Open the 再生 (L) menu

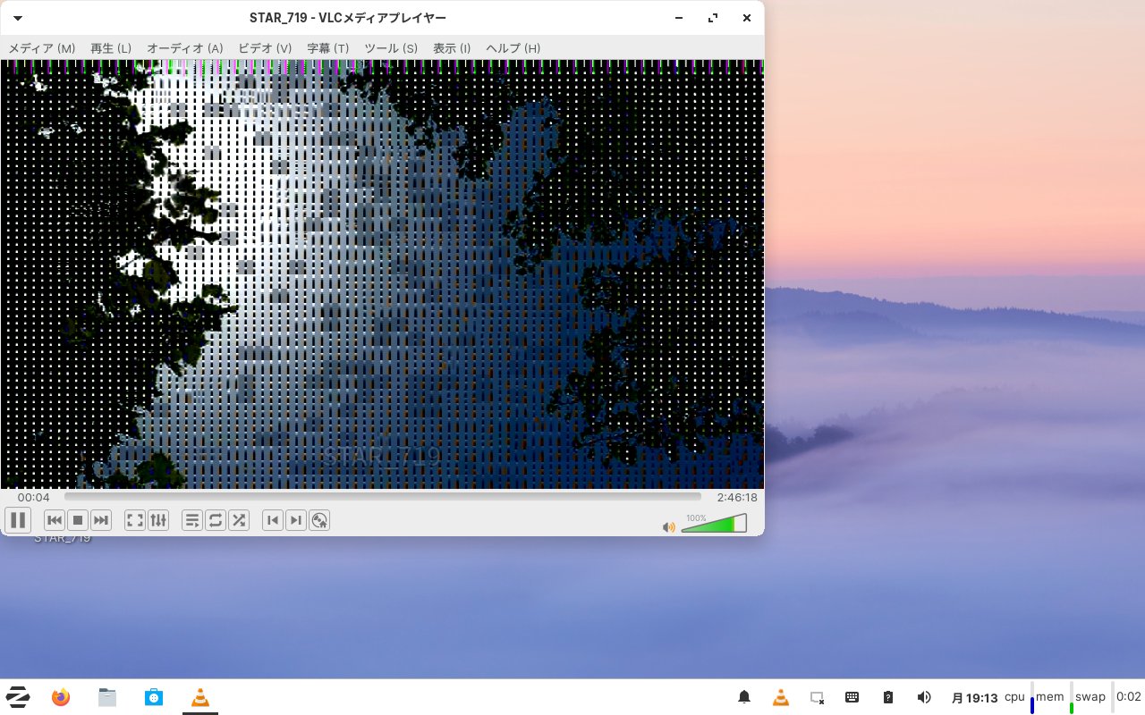coord(111,48)
